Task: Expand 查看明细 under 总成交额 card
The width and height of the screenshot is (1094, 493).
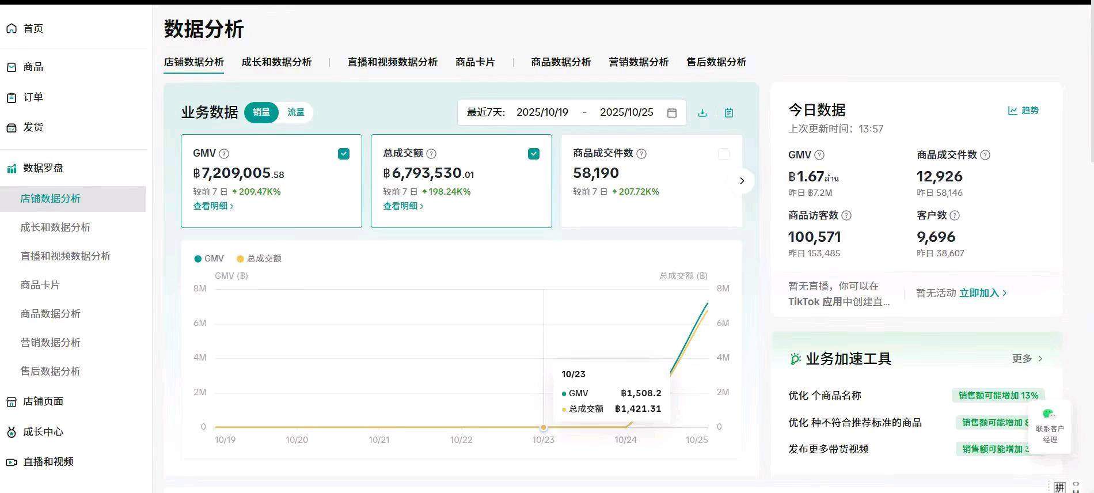Action: click(x=404, y=206)
